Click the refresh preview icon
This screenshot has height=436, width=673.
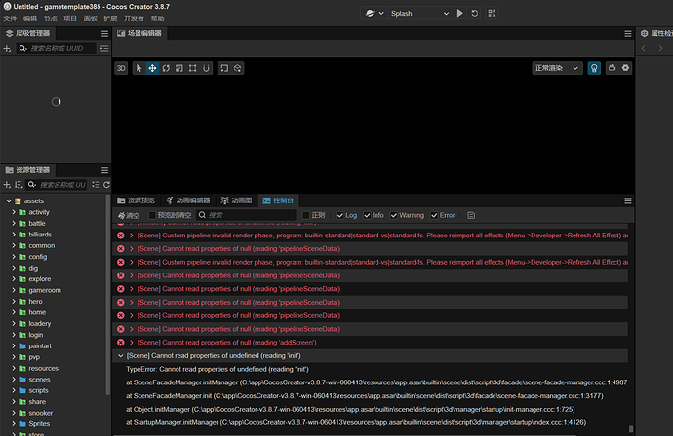pyautogui.click(x=475, y=13)
